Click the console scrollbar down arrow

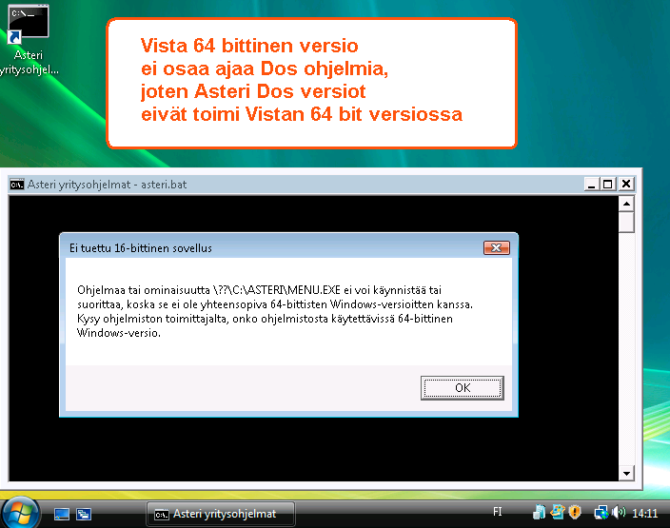coord(626,474)
